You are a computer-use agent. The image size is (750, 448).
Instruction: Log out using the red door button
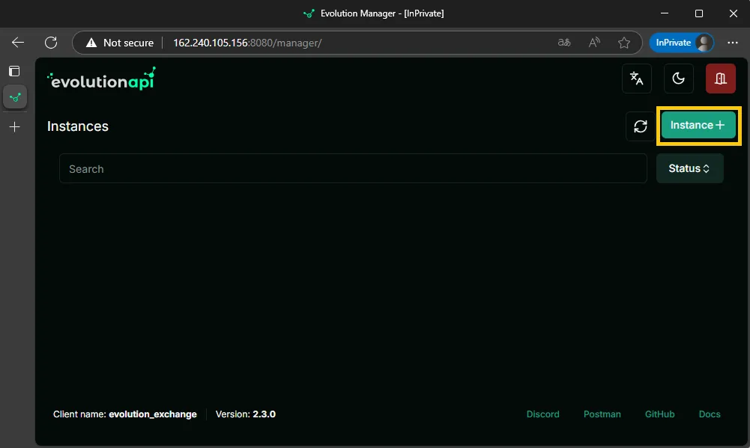click(x=720, y=79)
